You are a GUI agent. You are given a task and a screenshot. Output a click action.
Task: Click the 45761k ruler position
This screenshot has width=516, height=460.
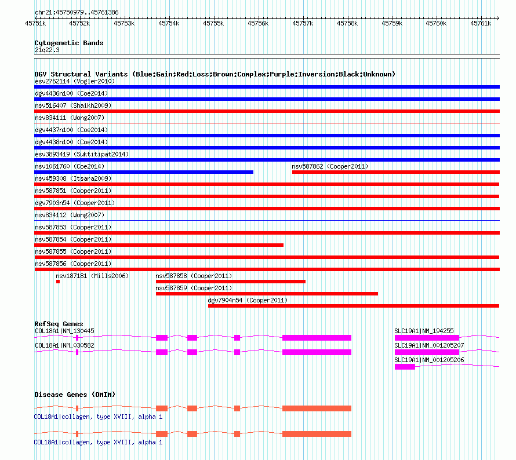(481, 23)
